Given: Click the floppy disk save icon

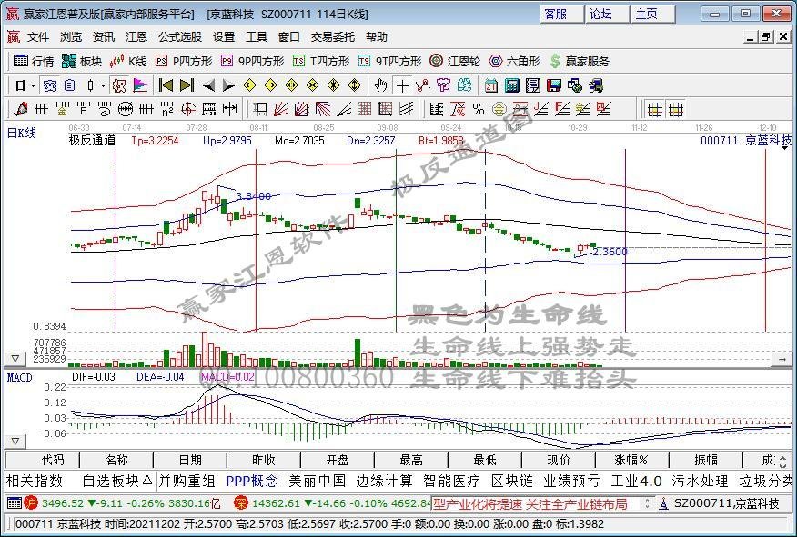Looking at the screenshot, I should click(x=553, y=85).
